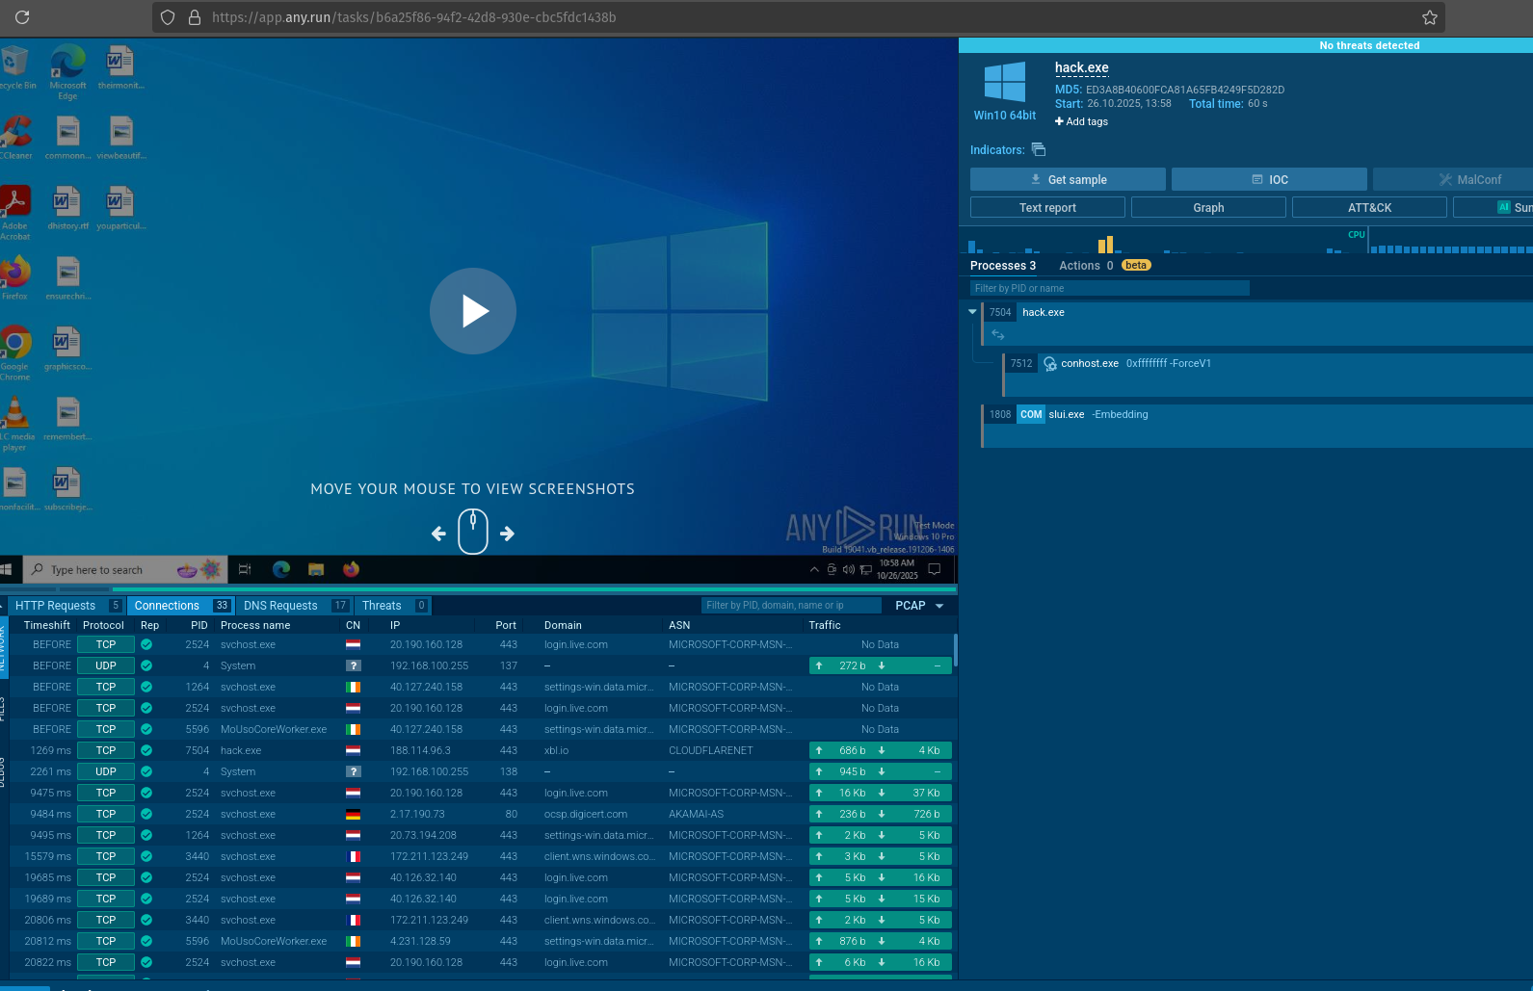Open the DNS Requests tab
1533x991 pixels.
280,606
